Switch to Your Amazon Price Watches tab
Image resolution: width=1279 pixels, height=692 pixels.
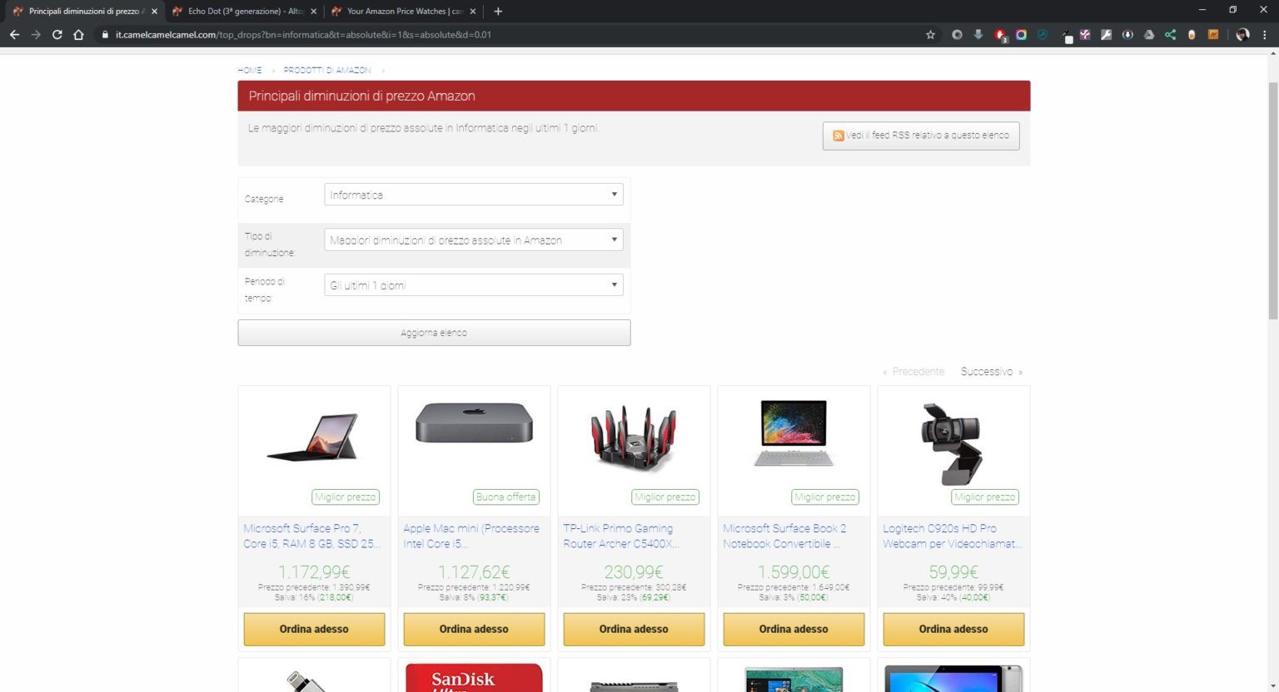click(x=403, y=12)
